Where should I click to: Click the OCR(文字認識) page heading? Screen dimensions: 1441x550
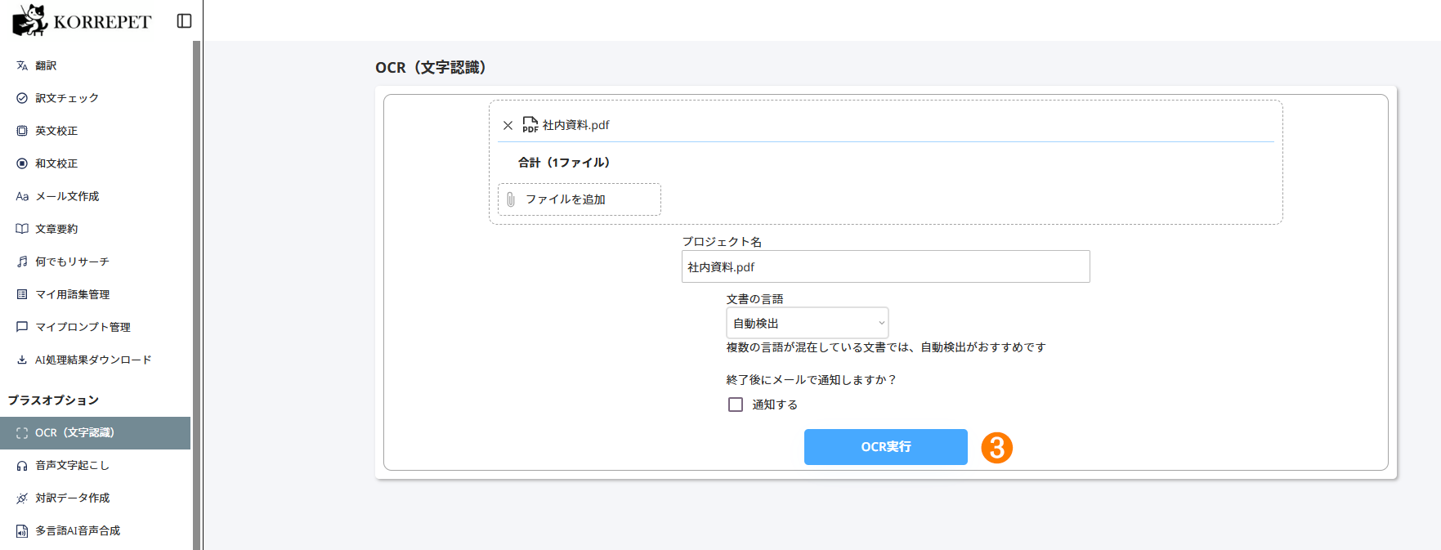click(x=432, y=68)
